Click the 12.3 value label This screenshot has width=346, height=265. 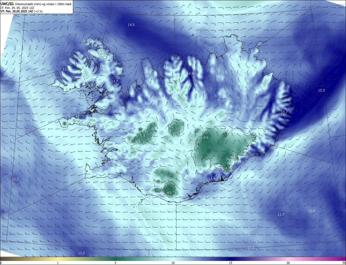[x=251, y=247]
